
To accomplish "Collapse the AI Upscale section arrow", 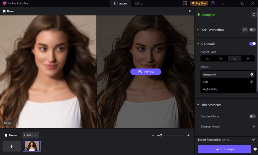I will coord(198,44).
